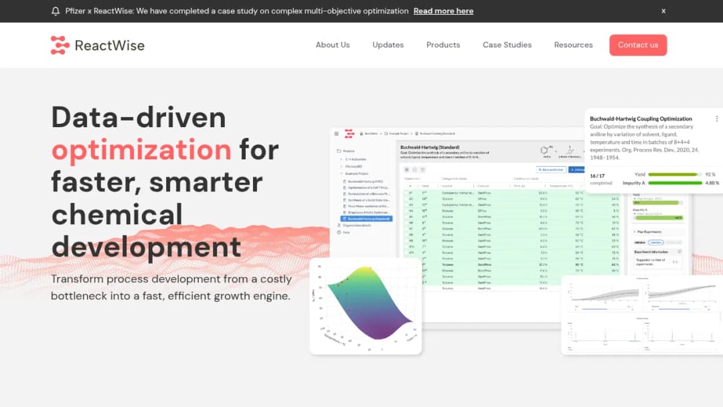Click the notification bell icon in banner
The width and height of the screenshot is (723, 407).
tap(56, 11)
